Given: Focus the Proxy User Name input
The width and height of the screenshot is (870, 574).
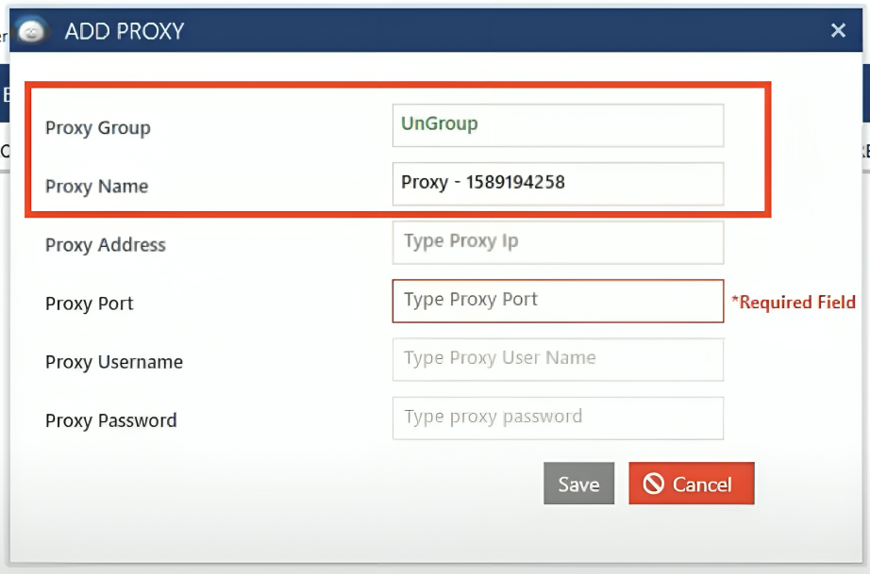Looking at the screenshot, I should (x=558, y=359).
